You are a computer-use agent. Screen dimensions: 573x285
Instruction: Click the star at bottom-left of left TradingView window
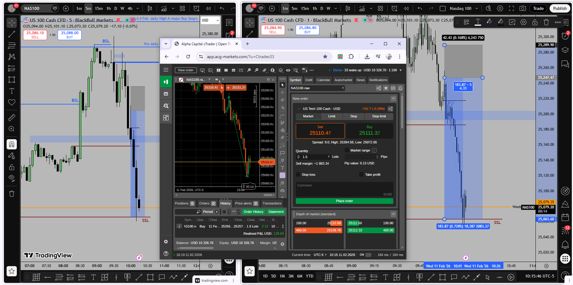click(x=12, y=271)
